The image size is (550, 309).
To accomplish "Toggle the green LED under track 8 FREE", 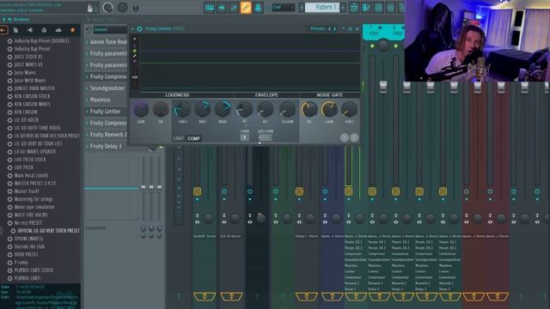I will pyautogui.click(x=395, y=45).
